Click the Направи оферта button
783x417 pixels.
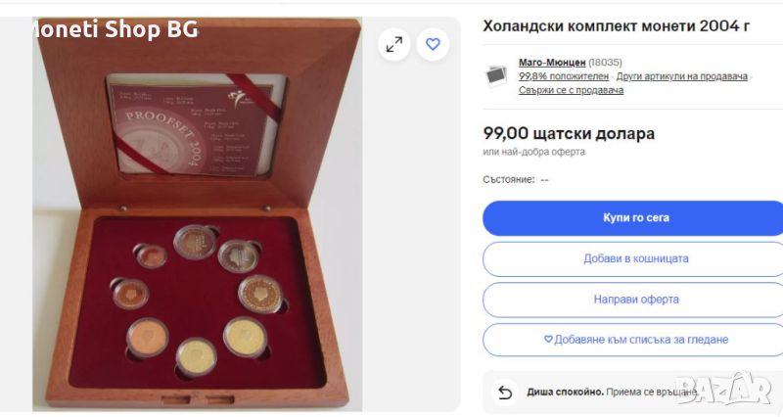pyautogui.click(x=634, y=300)
